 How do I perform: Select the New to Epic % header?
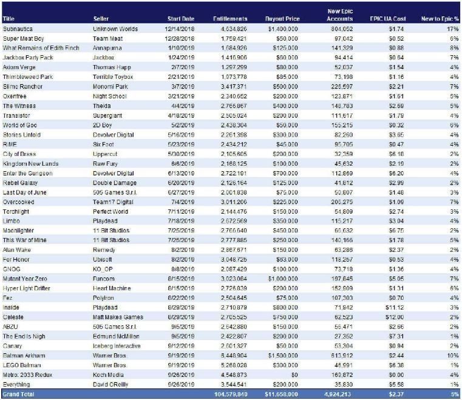(440, 19)
